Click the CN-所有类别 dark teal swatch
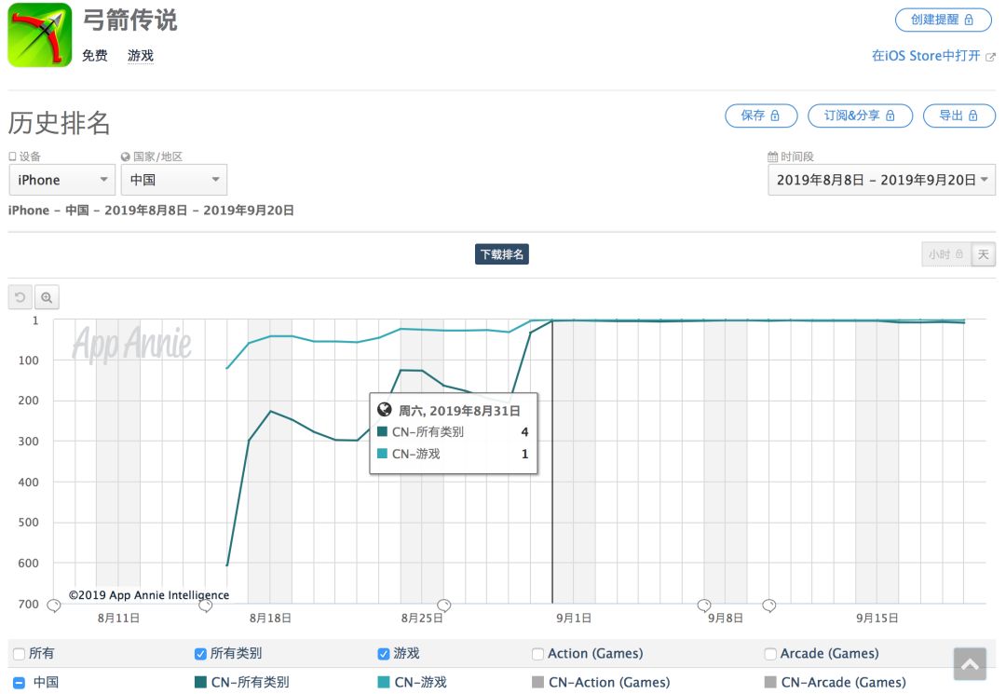 tap(200, 682)
